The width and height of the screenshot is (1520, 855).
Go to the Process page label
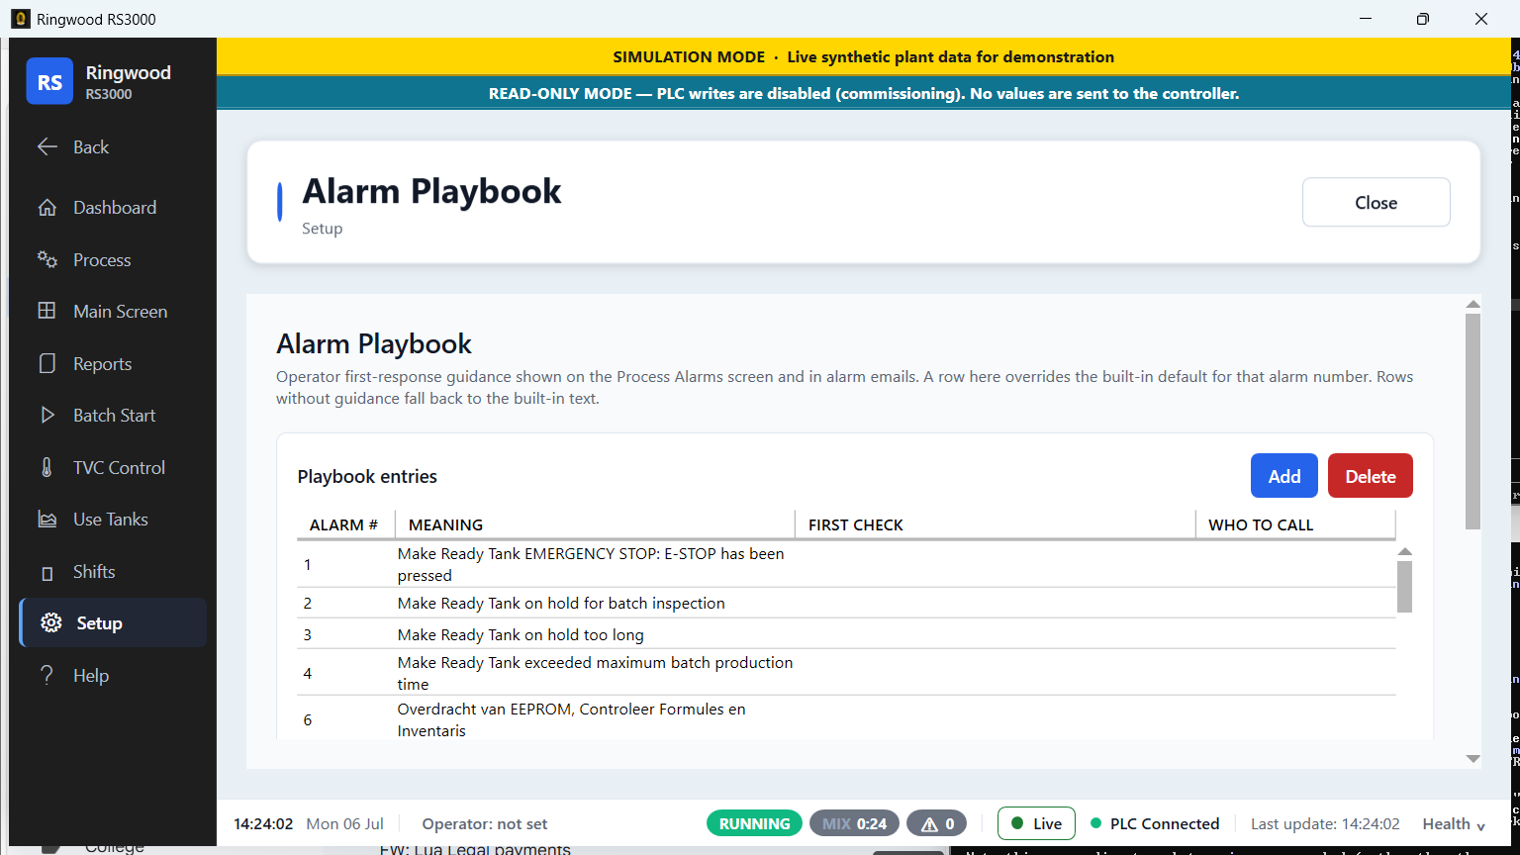click(102, 259)
